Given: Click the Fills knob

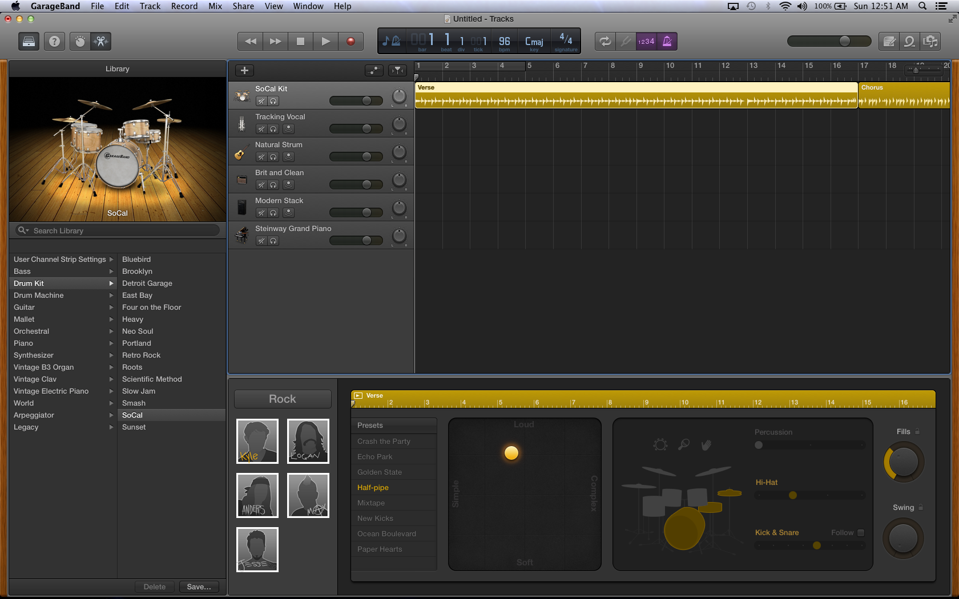Looking at the screenshot, I should click(904, 462).
